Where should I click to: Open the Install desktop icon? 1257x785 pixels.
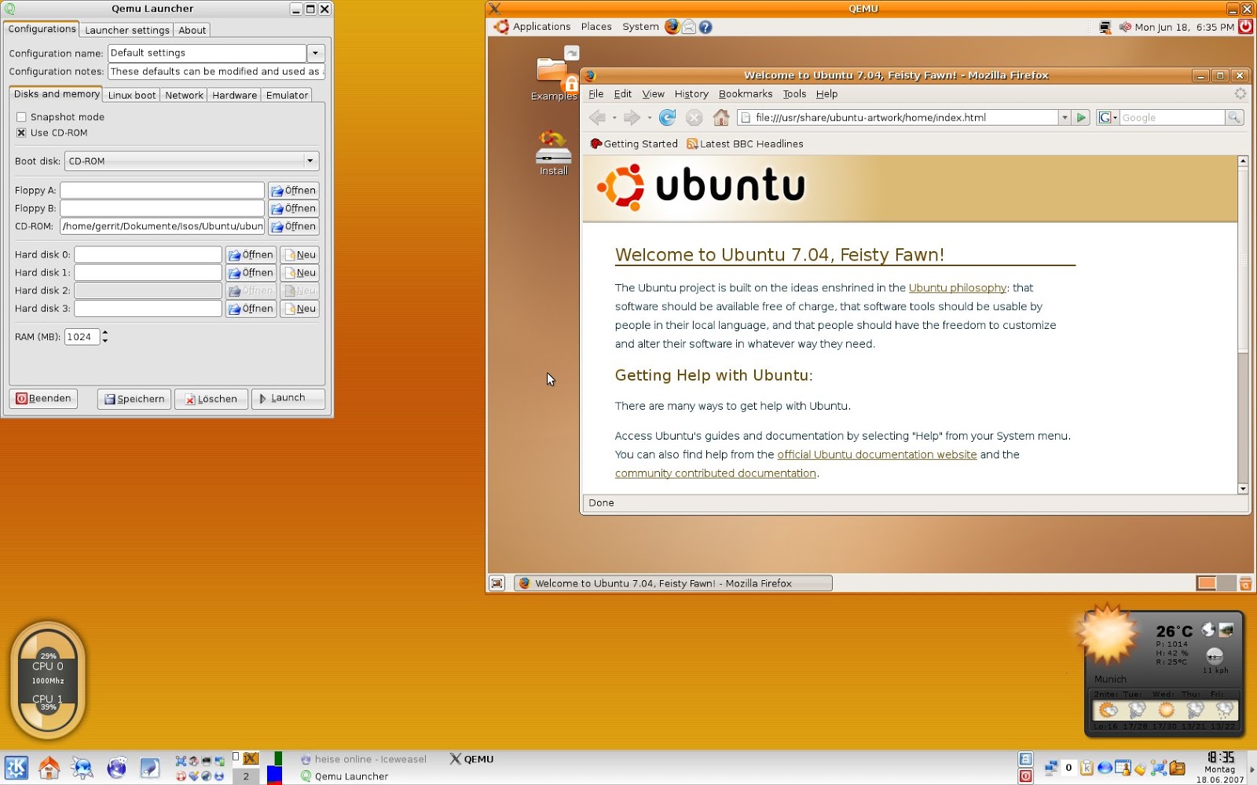click(x=553, y=151)
